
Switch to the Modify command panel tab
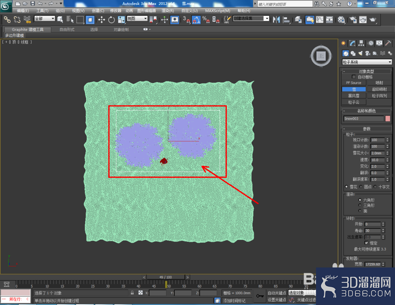(352, 43)
